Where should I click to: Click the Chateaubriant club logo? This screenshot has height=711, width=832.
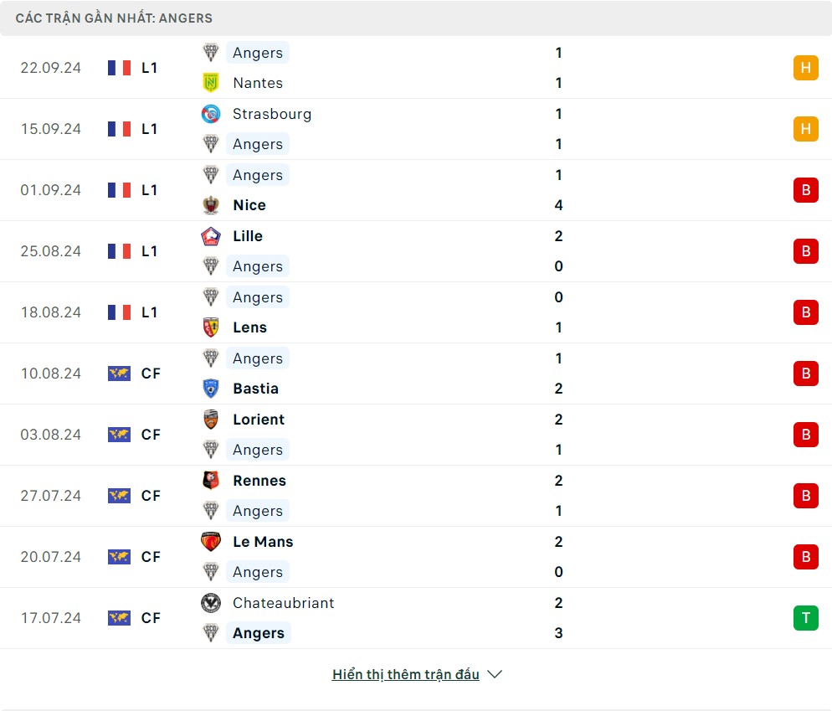(211, 603)
